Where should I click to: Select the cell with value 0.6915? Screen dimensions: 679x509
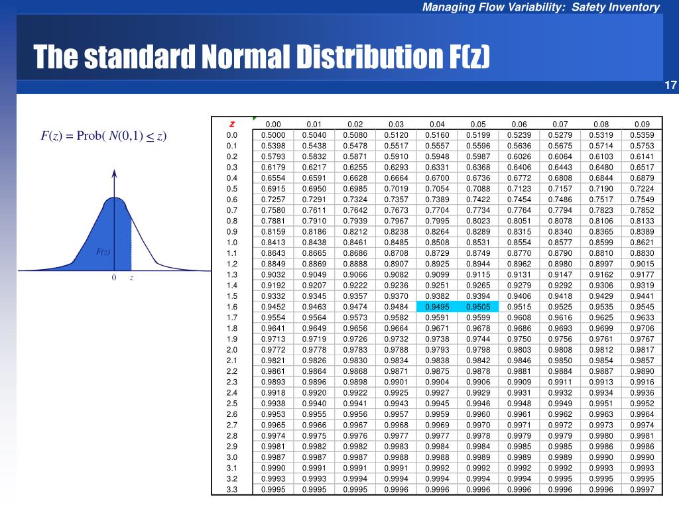(x=273, y=189)
